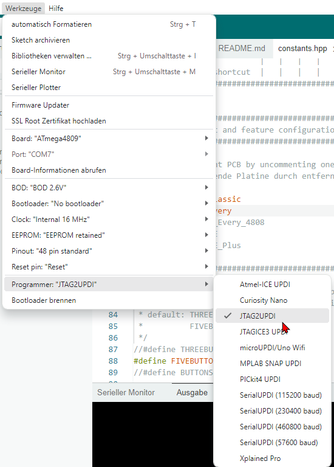Viewport: 334px width, 467px height.
Task: Switch to the constants.hpp tab
Action: 302,48
